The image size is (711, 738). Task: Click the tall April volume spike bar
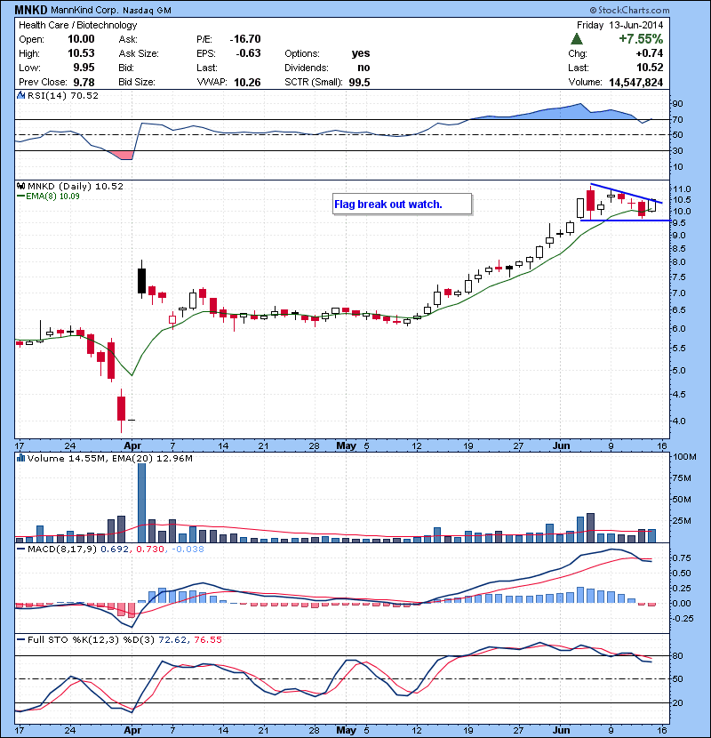(141, 502)
